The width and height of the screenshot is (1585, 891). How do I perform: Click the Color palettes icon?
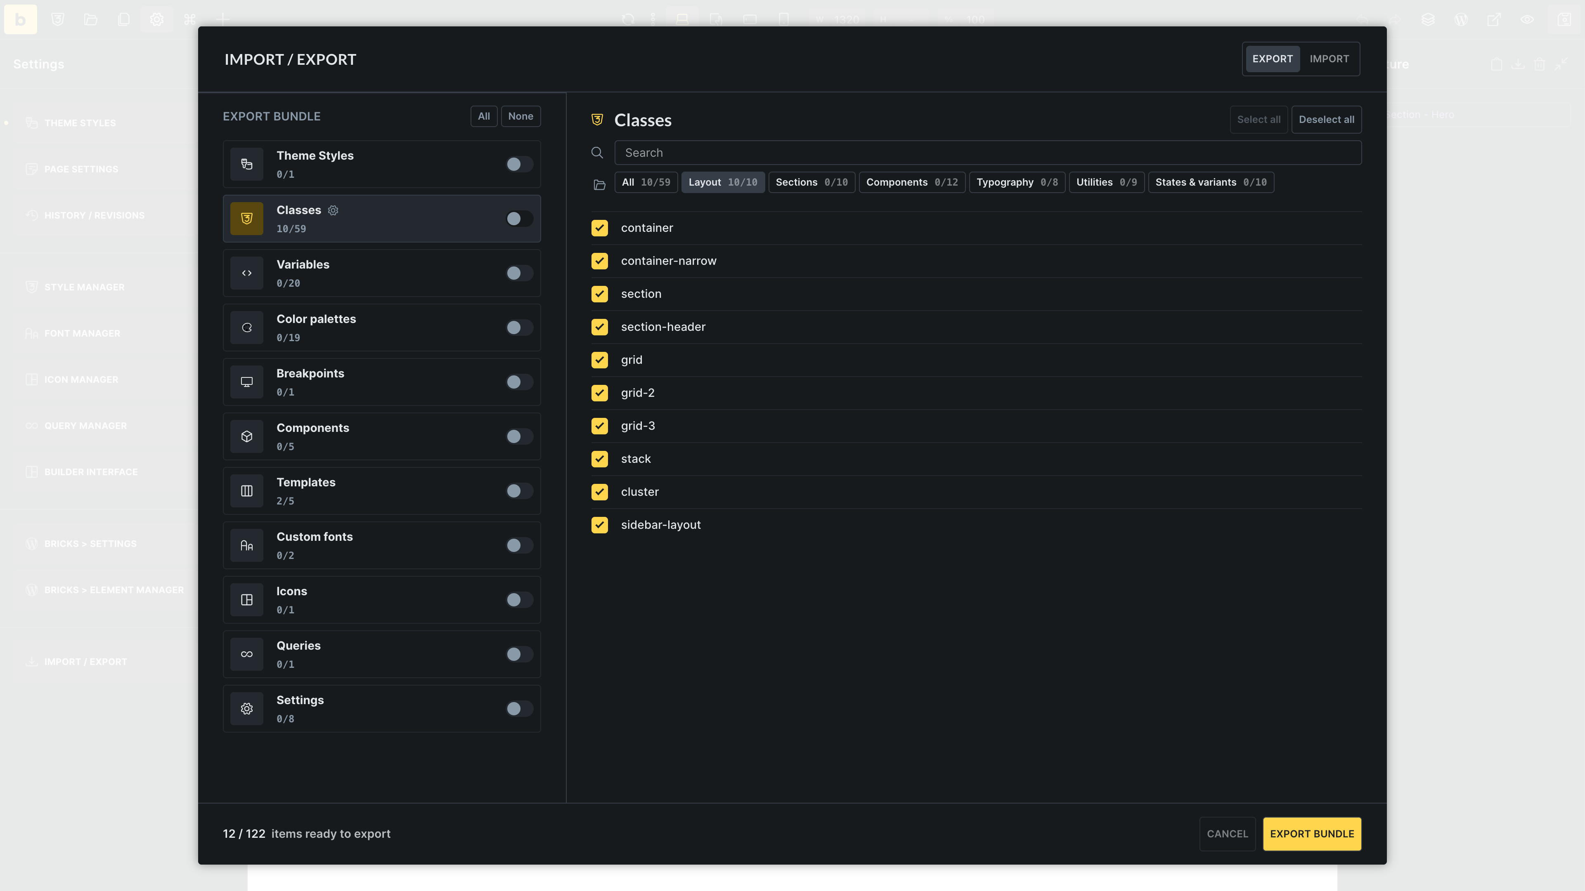(247, 328)
